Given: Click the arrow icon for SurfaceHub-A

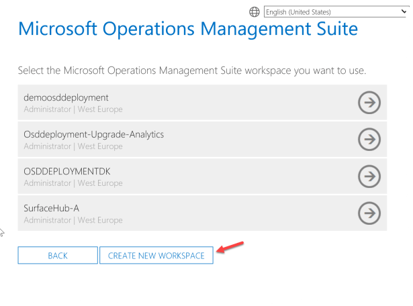Looking at the screenshot, I should [369, 213].
